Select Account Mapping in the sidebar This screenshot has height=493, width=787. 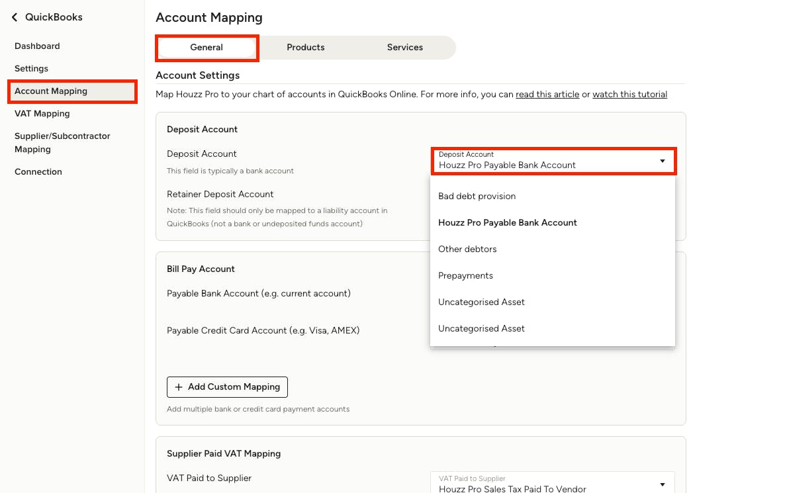(x=72, y=91)
